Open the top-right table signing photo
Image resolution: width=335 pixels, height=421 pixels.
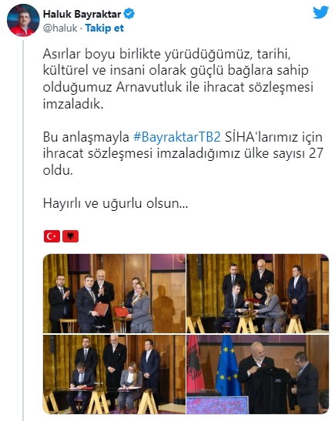[x=258, y=293]
